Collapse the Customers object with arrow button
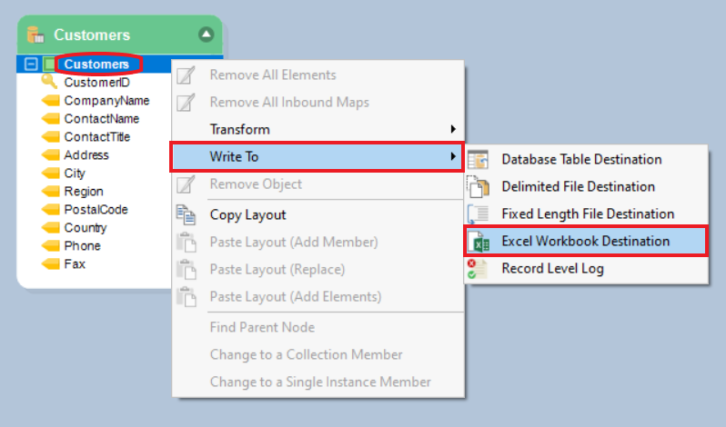This screenshot has width=726, height=427. (x=207, y=35)
